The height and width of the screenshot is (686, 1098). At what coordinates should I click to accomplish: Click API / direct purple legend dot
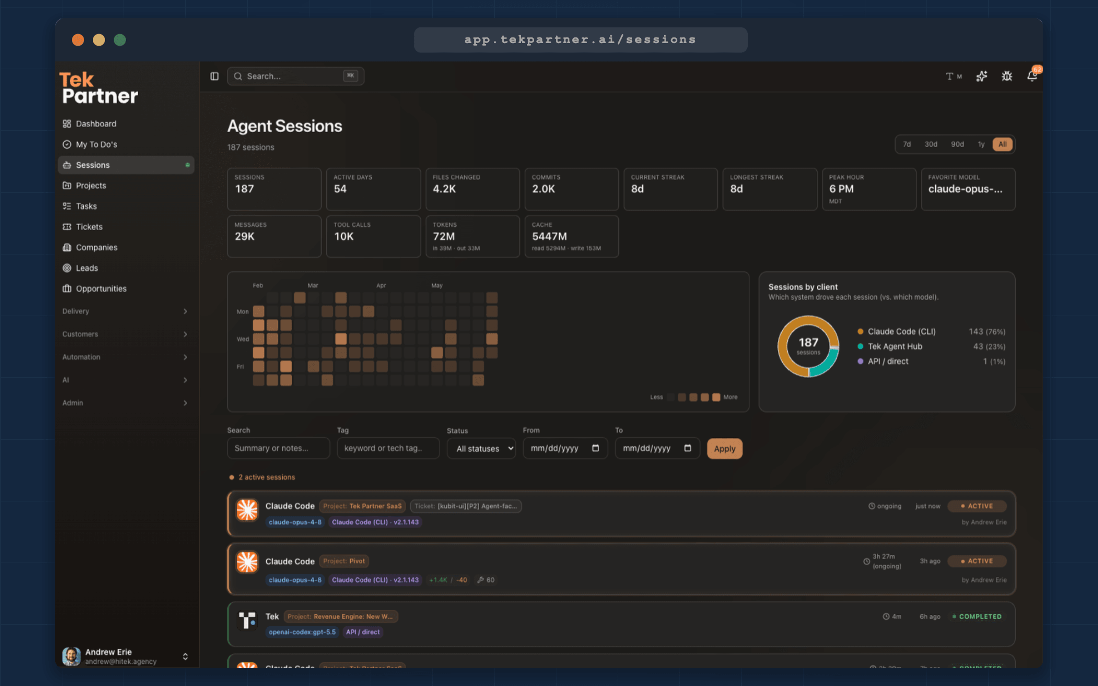tap(860, 362)
